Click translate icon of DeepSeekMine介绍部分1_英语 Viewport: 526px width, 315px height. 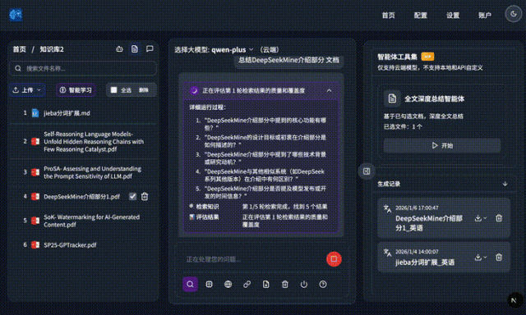click(x=387, y=208)
